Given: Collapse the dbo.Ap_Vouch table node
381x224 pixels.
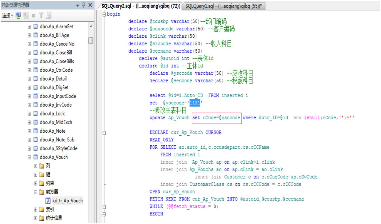Looking at the screenshot, I should pyautogui.click(x=29, y=157).
